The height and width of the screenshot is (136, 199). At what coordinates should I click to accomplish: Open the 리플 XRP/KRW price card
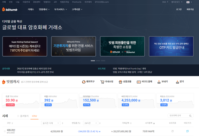click(x=59, y=100)
